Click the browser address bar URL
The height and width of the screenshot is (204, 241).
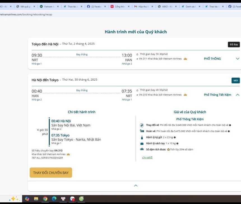(27, 14)
